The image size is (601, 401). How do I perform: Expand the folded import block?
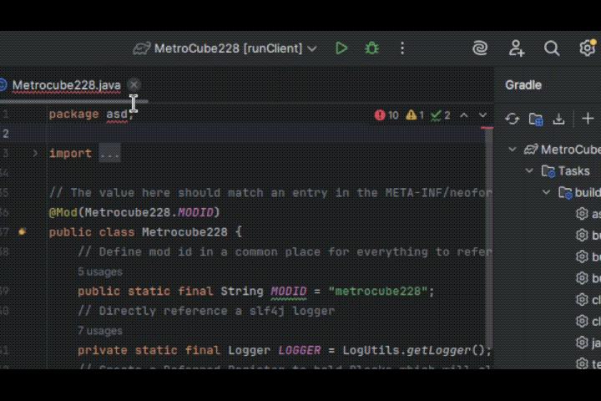pyautogui.click(x=35, y=154)
